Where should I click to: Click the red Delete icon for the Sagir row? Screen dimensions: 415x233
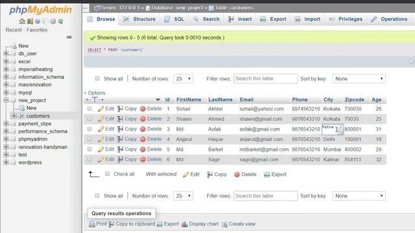tap(143, 160)
